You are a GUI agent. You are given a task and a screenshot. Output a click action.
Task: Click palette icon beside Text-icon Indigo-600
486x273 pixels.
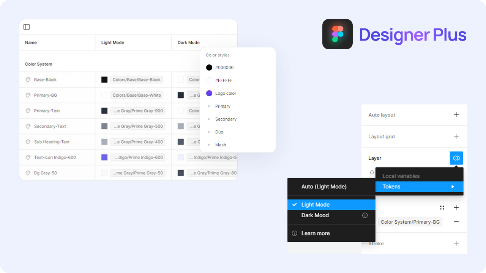28,157
